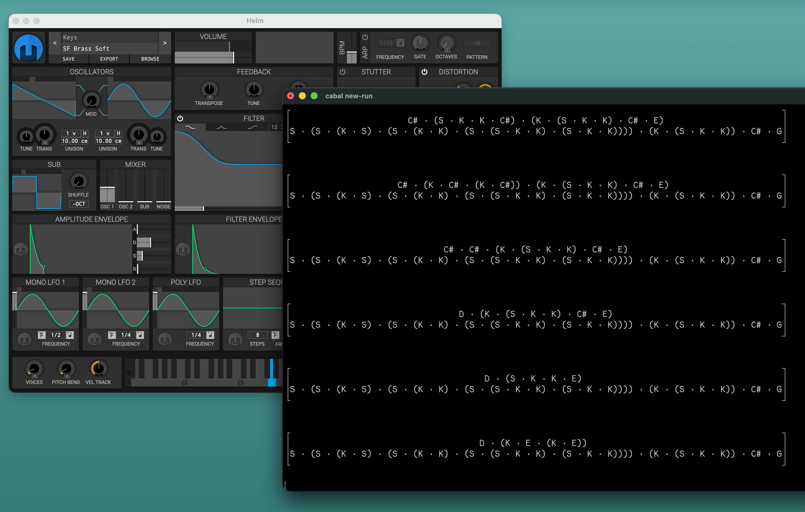Click the BROWSE presets button

(x=150, y=59)
